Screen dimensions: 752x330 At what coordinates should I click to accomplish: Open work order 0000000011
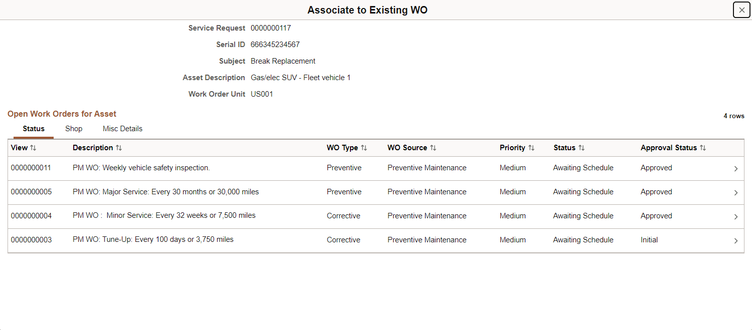pos(31,168)
